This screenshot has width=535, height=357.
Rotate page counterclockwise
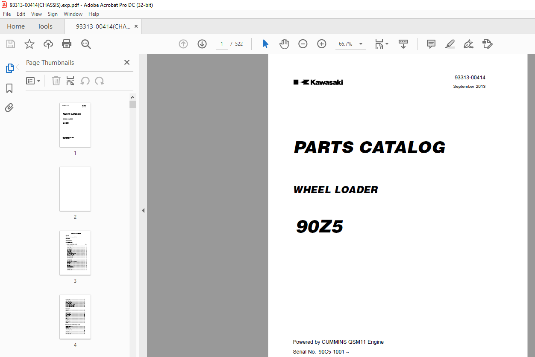tap(85, 81)
